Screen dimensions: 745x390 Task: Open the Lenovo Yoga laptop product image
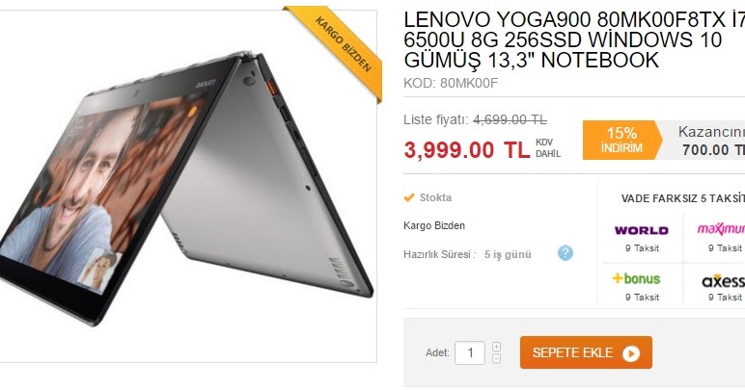click(187, 185)
